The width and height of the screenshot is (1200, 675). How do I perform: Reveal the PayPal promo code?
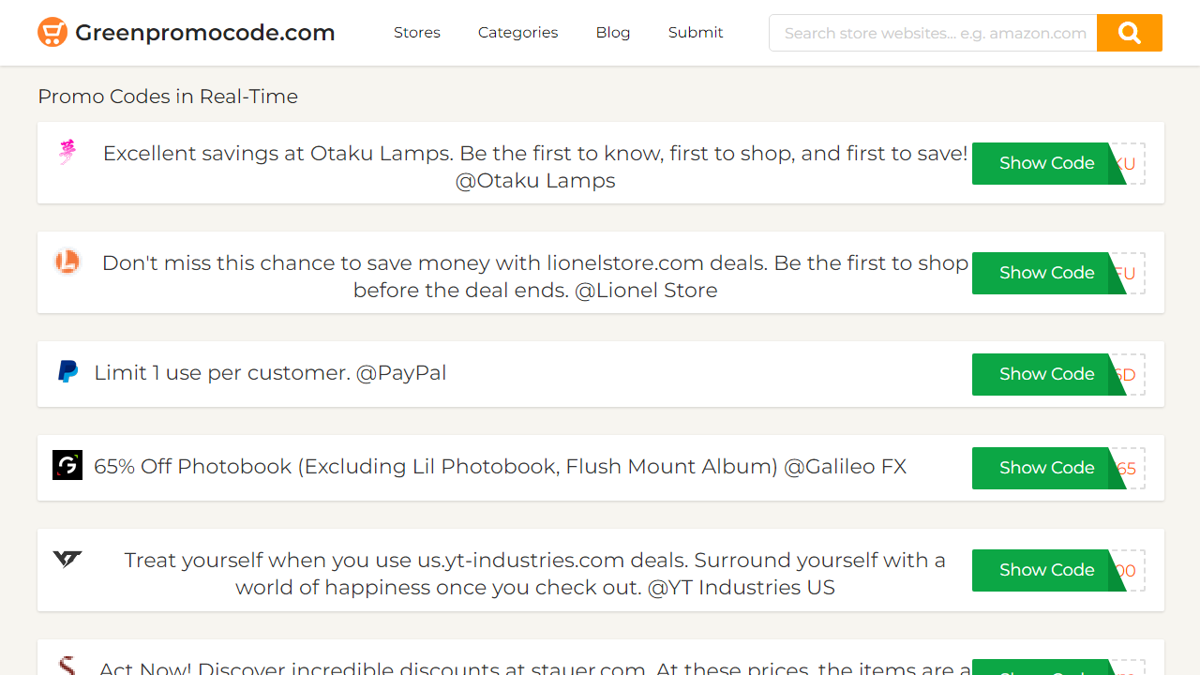[1046, 374]
